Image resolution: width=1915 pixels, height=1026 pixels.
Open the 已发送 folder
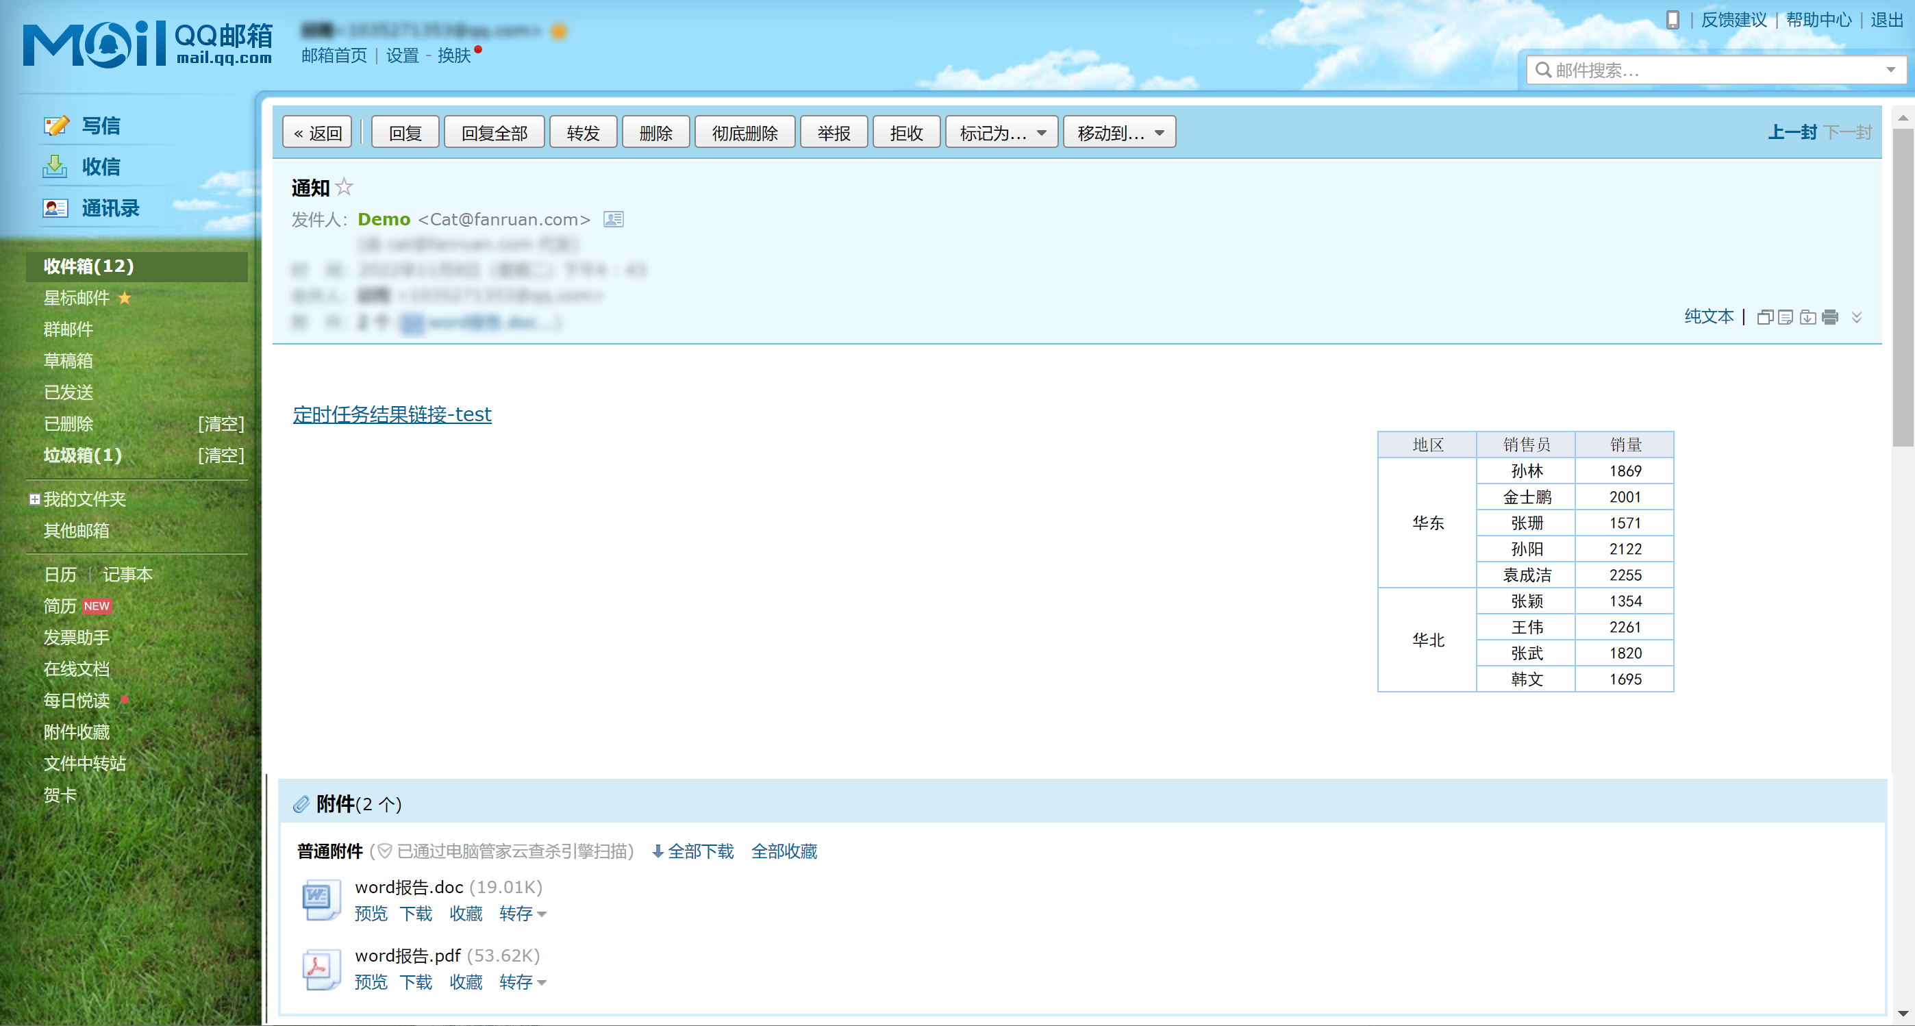click(x=68, y=392)
